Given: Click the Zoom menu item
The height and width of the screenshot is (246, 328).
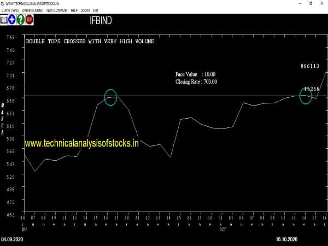Looking at the screenshot, I should tap(85, 10).
